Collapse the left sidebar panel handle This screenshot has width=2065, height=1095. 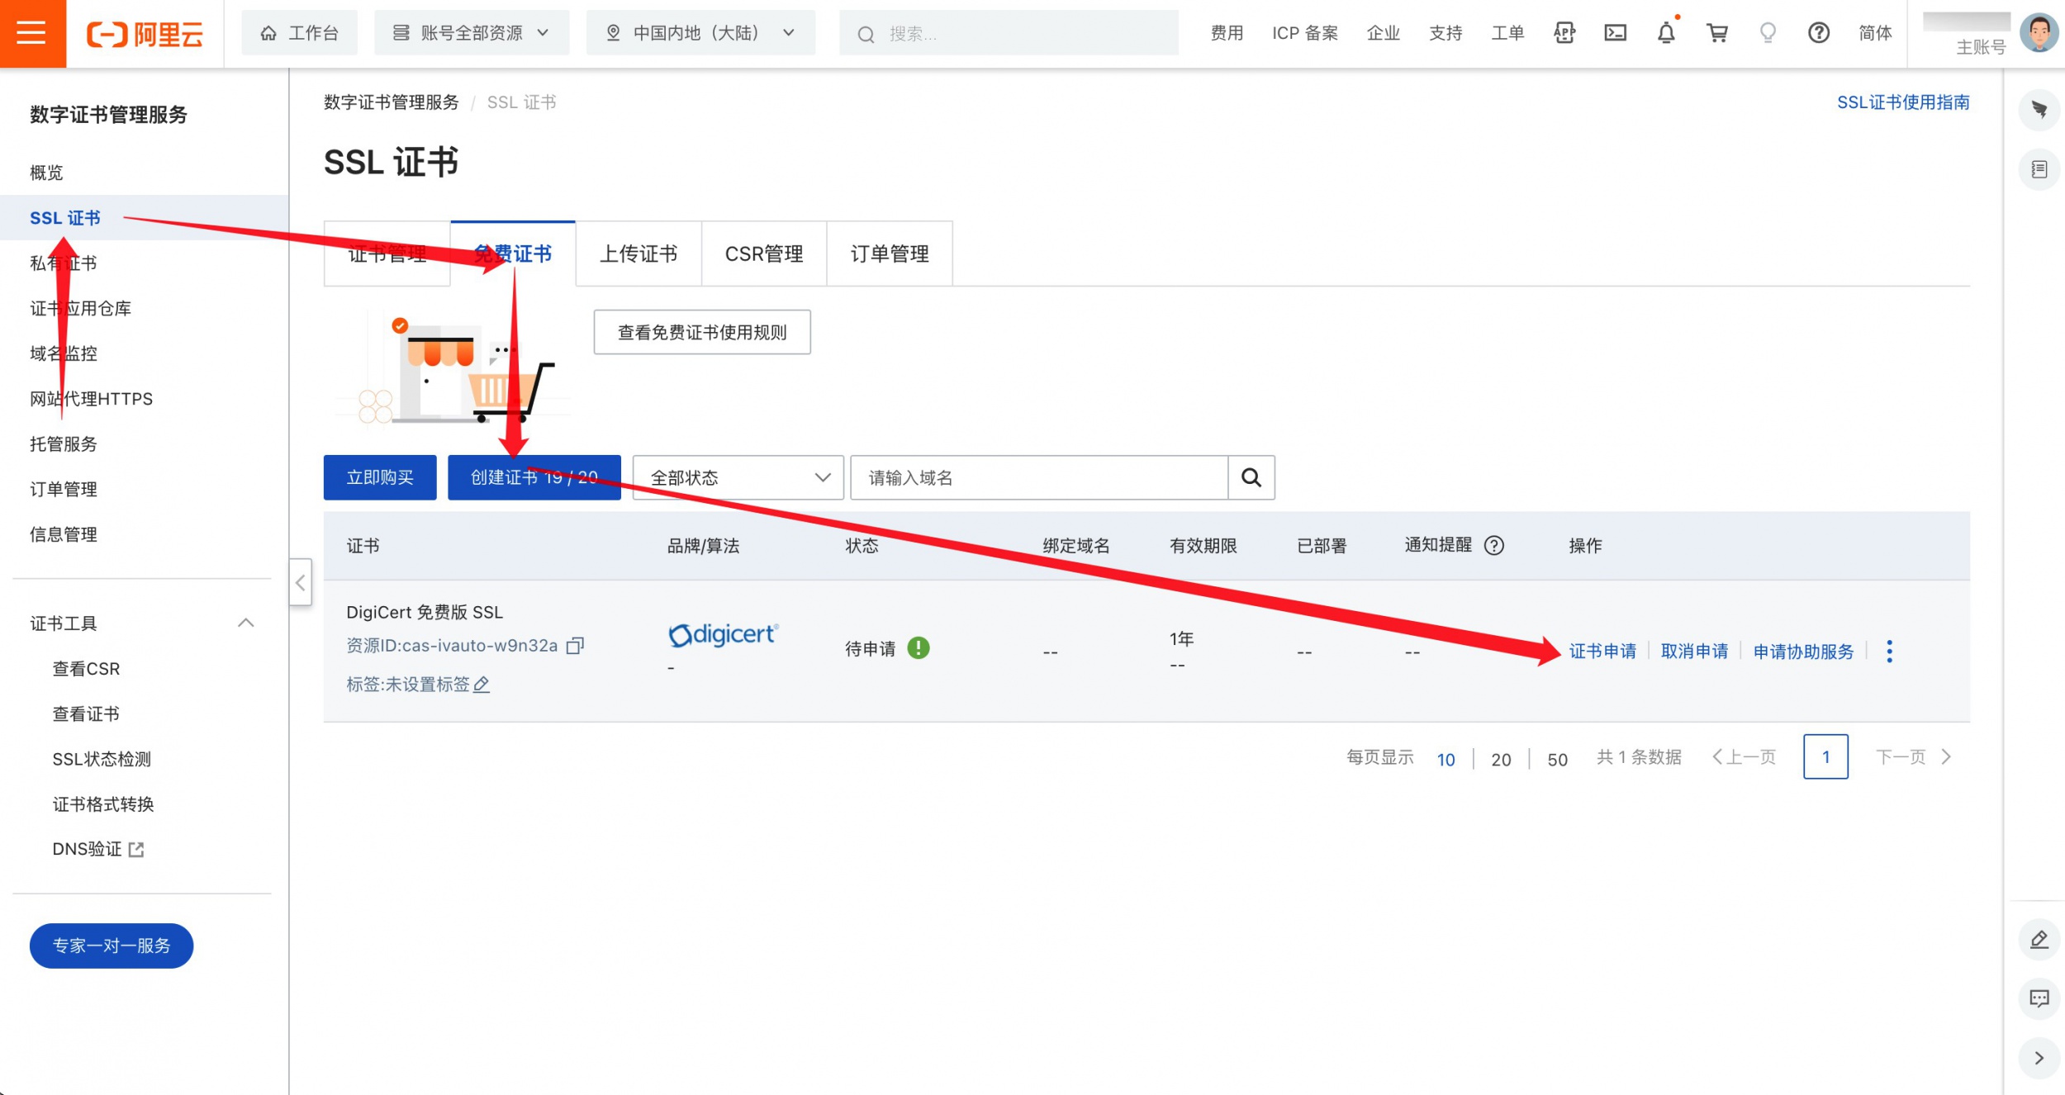click(300, 582)
